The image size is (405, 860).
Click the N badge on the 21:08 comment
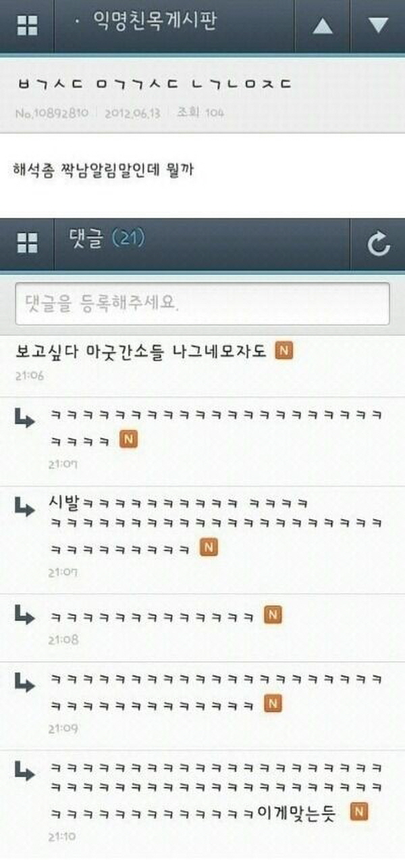(x=271, y=615)
